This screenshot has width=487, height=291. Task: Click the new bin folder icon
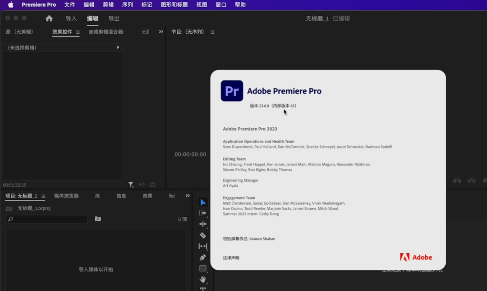(x=98, y=219)
